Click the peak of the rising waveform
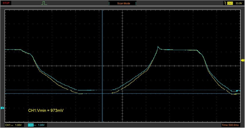Image resolution: width=245 pixels, height=128 pixels. click(x=158, y=47)
